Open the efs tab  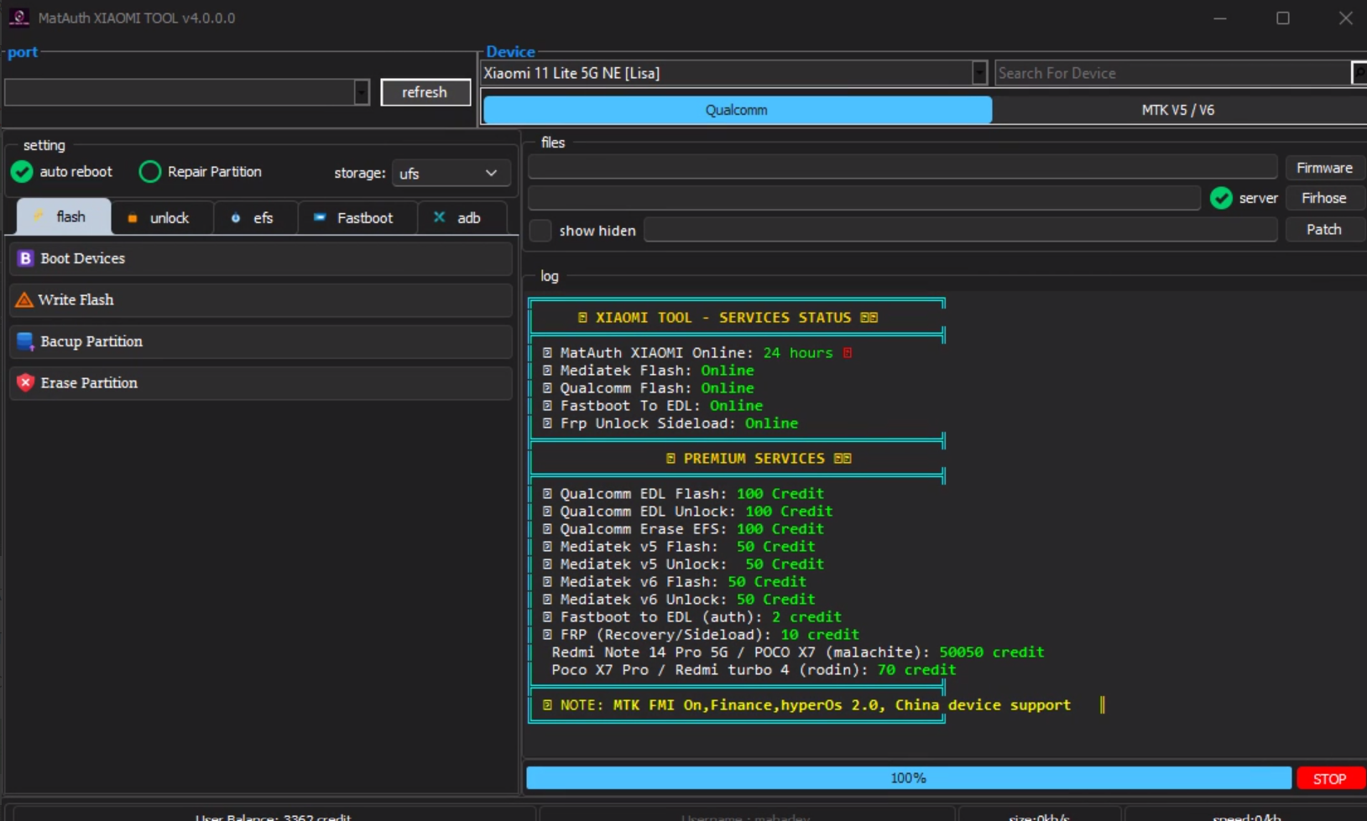tap(256, 218)
